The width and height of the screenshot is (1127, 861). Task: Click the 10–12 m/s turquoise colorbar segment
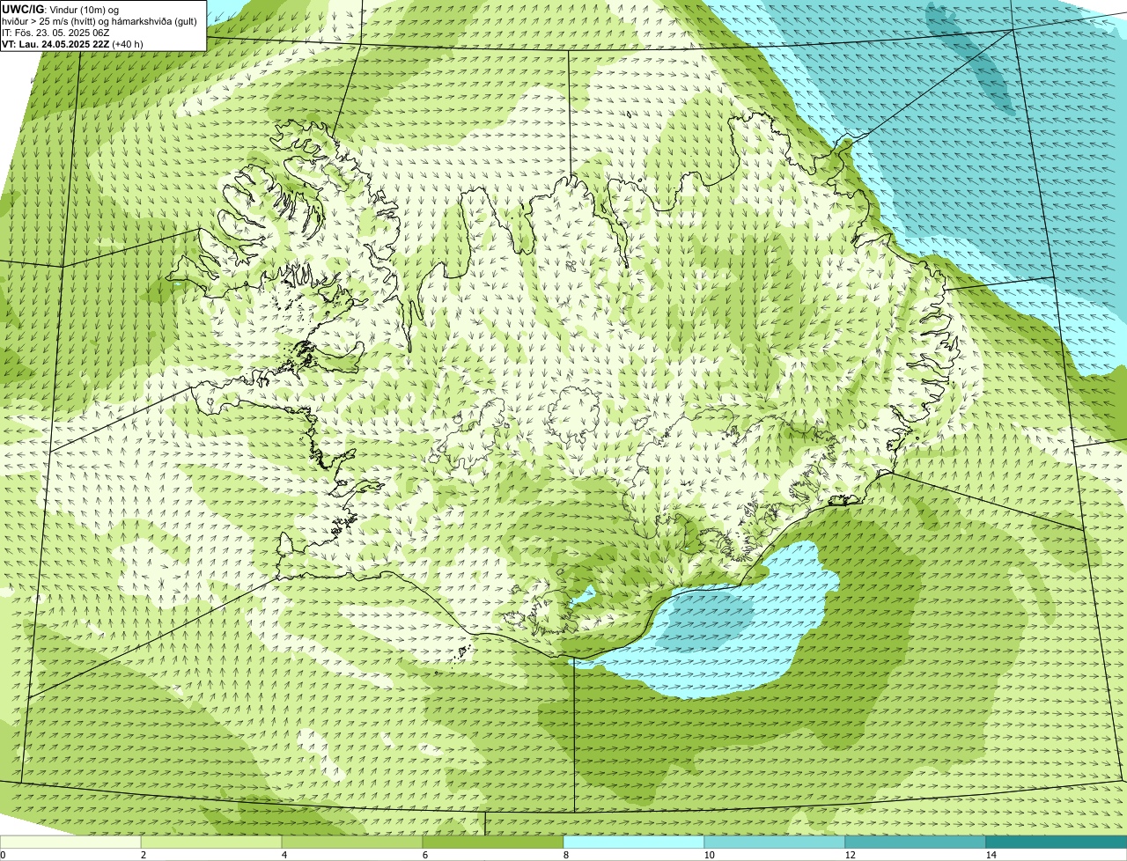click(x=775, y=842)
